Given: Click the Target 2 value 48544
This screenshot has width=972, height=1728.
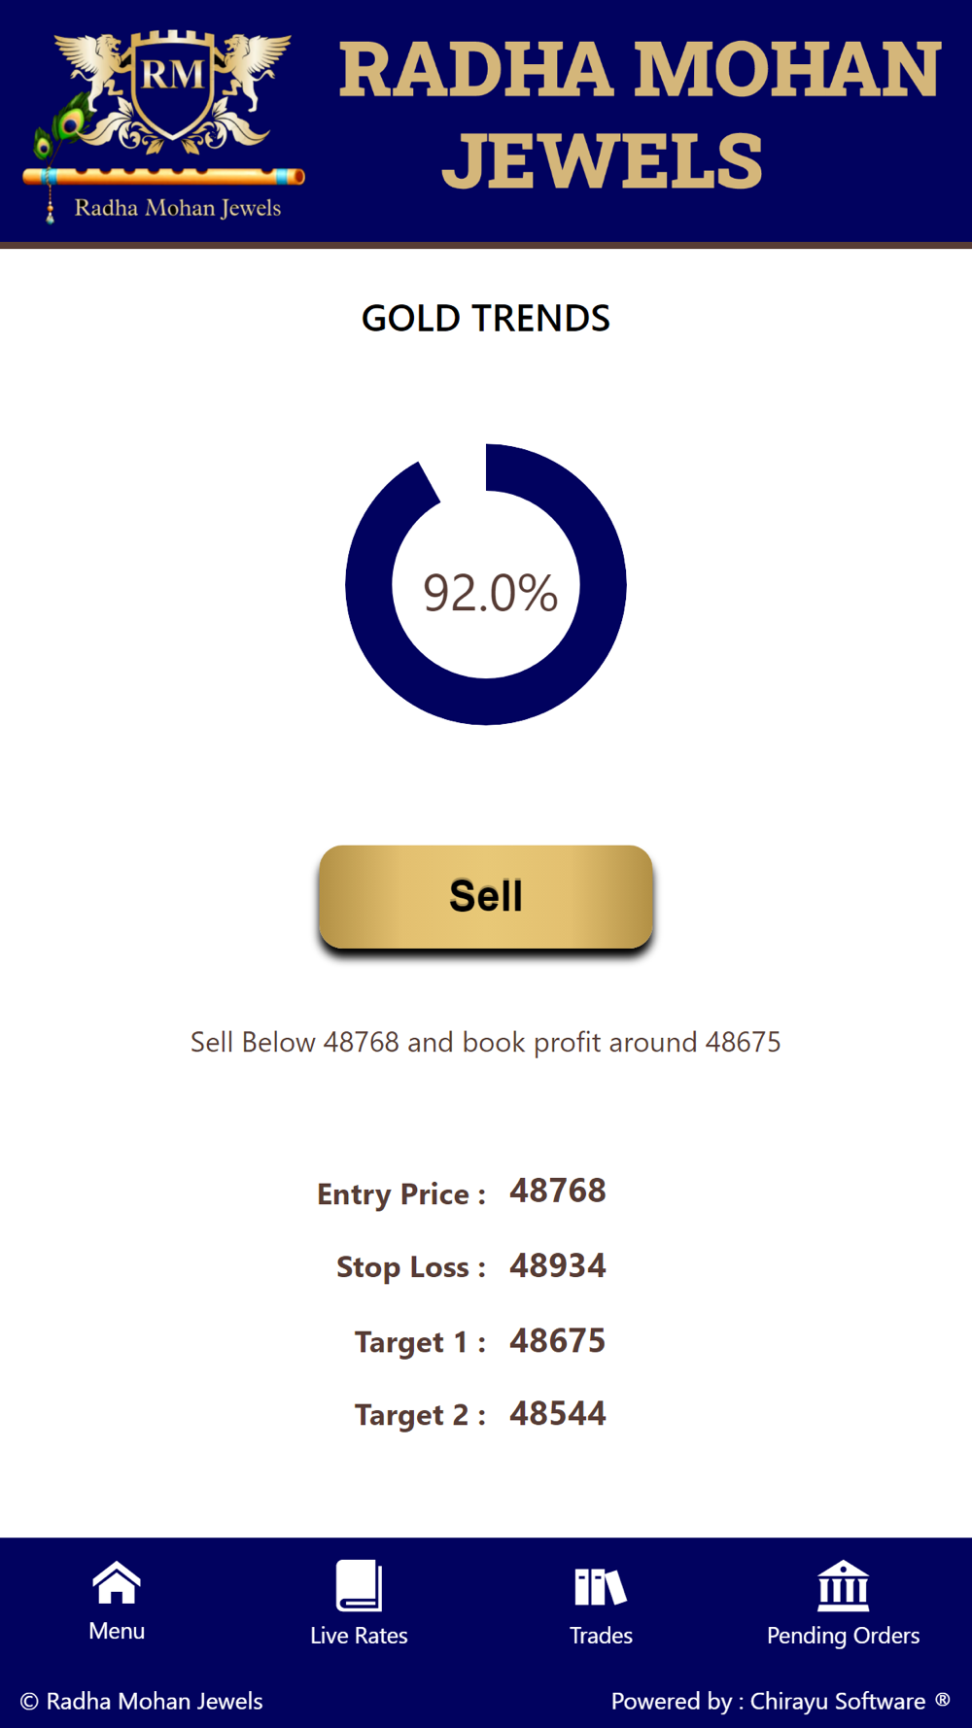Looking at the screenshot, I should click(x=558, y=1413).
